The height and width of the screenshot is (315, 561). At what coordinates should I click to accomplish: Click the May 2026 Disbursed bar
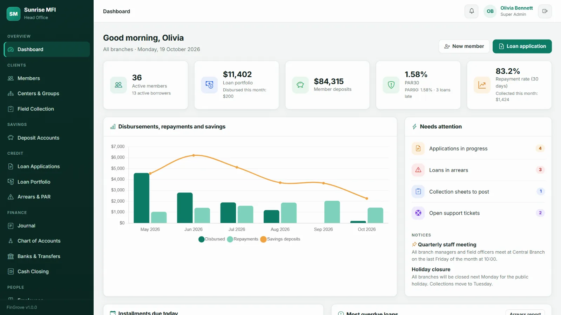[x=141, y=198]
